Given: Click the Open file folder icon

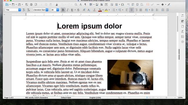Looking at the screenshot, I should (x=13, y=5).
